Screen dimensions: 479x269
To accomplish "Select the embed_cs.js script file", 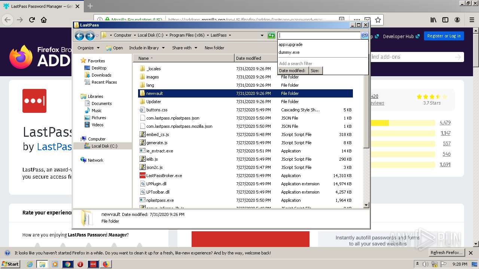I will click(x=158, y=134).
